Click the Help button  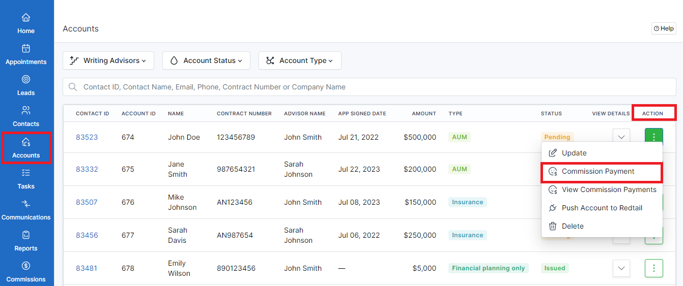tap(664, 28)
